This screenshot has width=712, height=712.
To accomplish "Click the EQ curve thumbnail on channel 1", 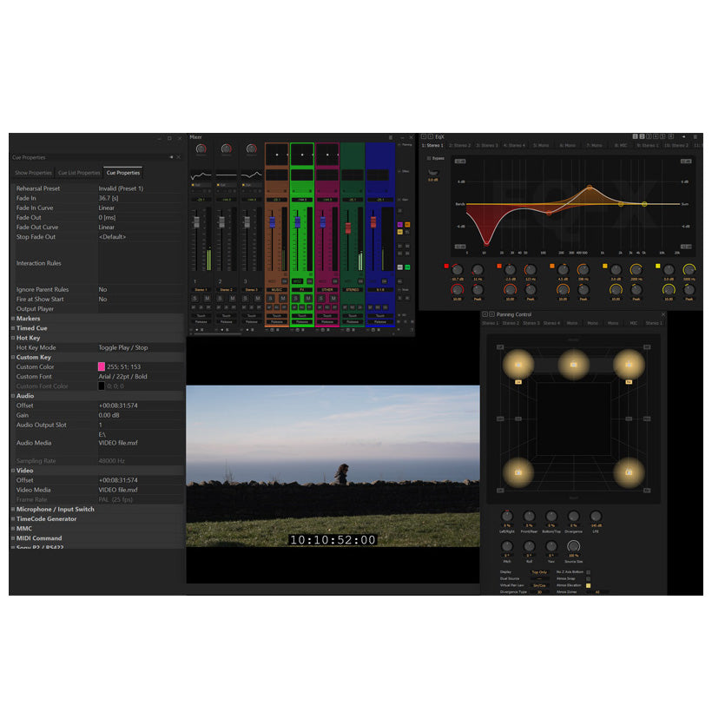I will (201, 175).
